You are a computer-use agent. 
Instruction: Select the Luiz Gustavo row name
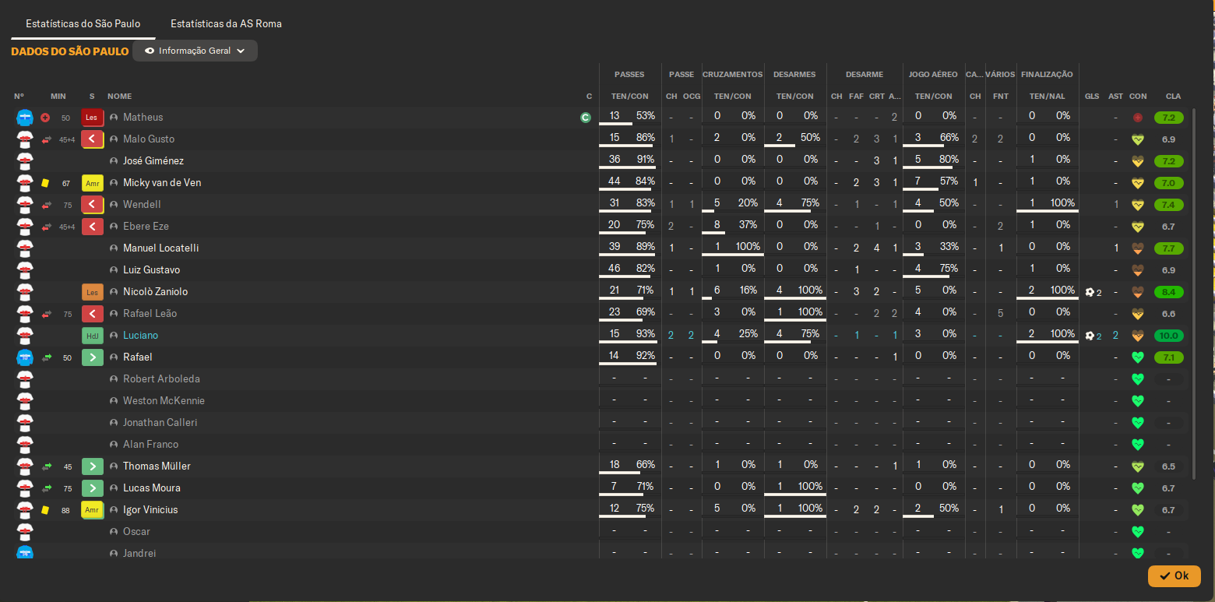click(x=151, y=270)
